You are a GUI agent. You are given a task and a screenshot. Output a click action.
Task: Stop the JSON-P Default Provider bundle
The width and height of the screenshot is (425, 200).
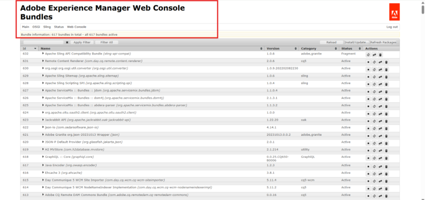[368, 143]
